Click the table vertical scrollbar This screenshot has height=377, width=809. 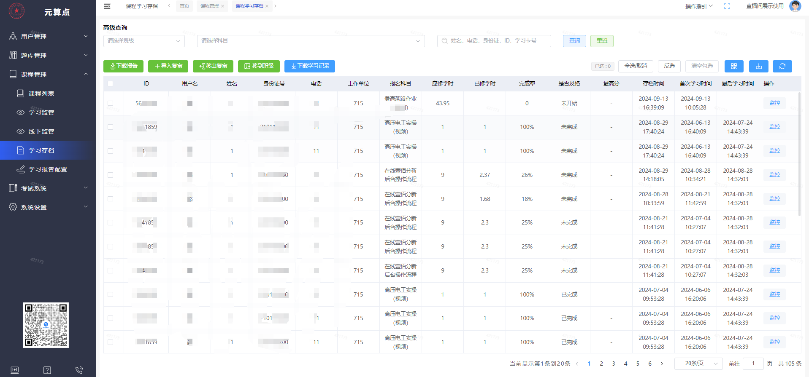click(x=799, y=154)
